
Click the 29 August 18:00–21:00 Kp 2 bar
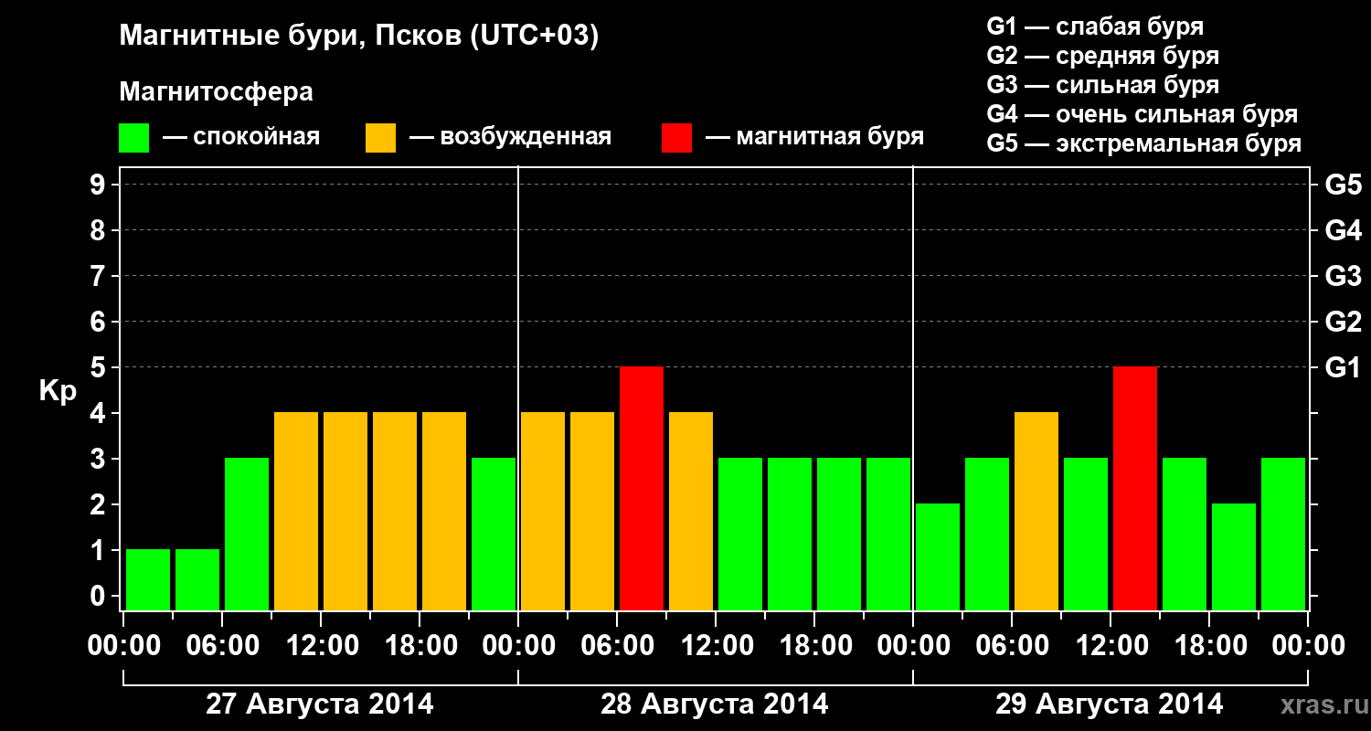coord(1234,556)
